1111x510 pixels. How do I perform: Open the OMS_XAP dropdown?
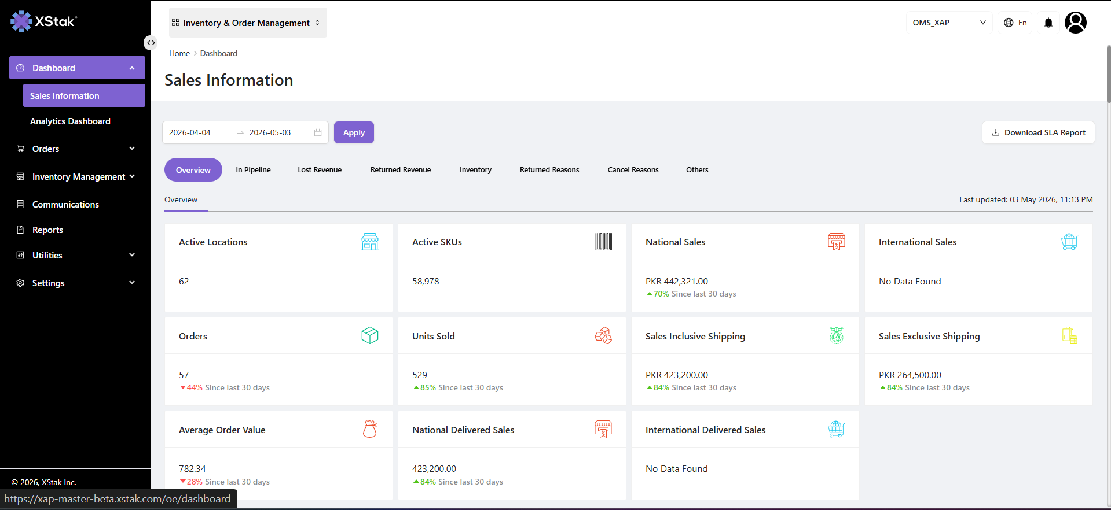pos(949,23)
